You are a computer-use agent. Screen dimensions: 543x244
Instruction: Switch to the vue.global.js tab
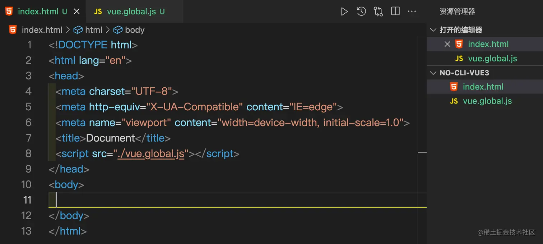131,11
